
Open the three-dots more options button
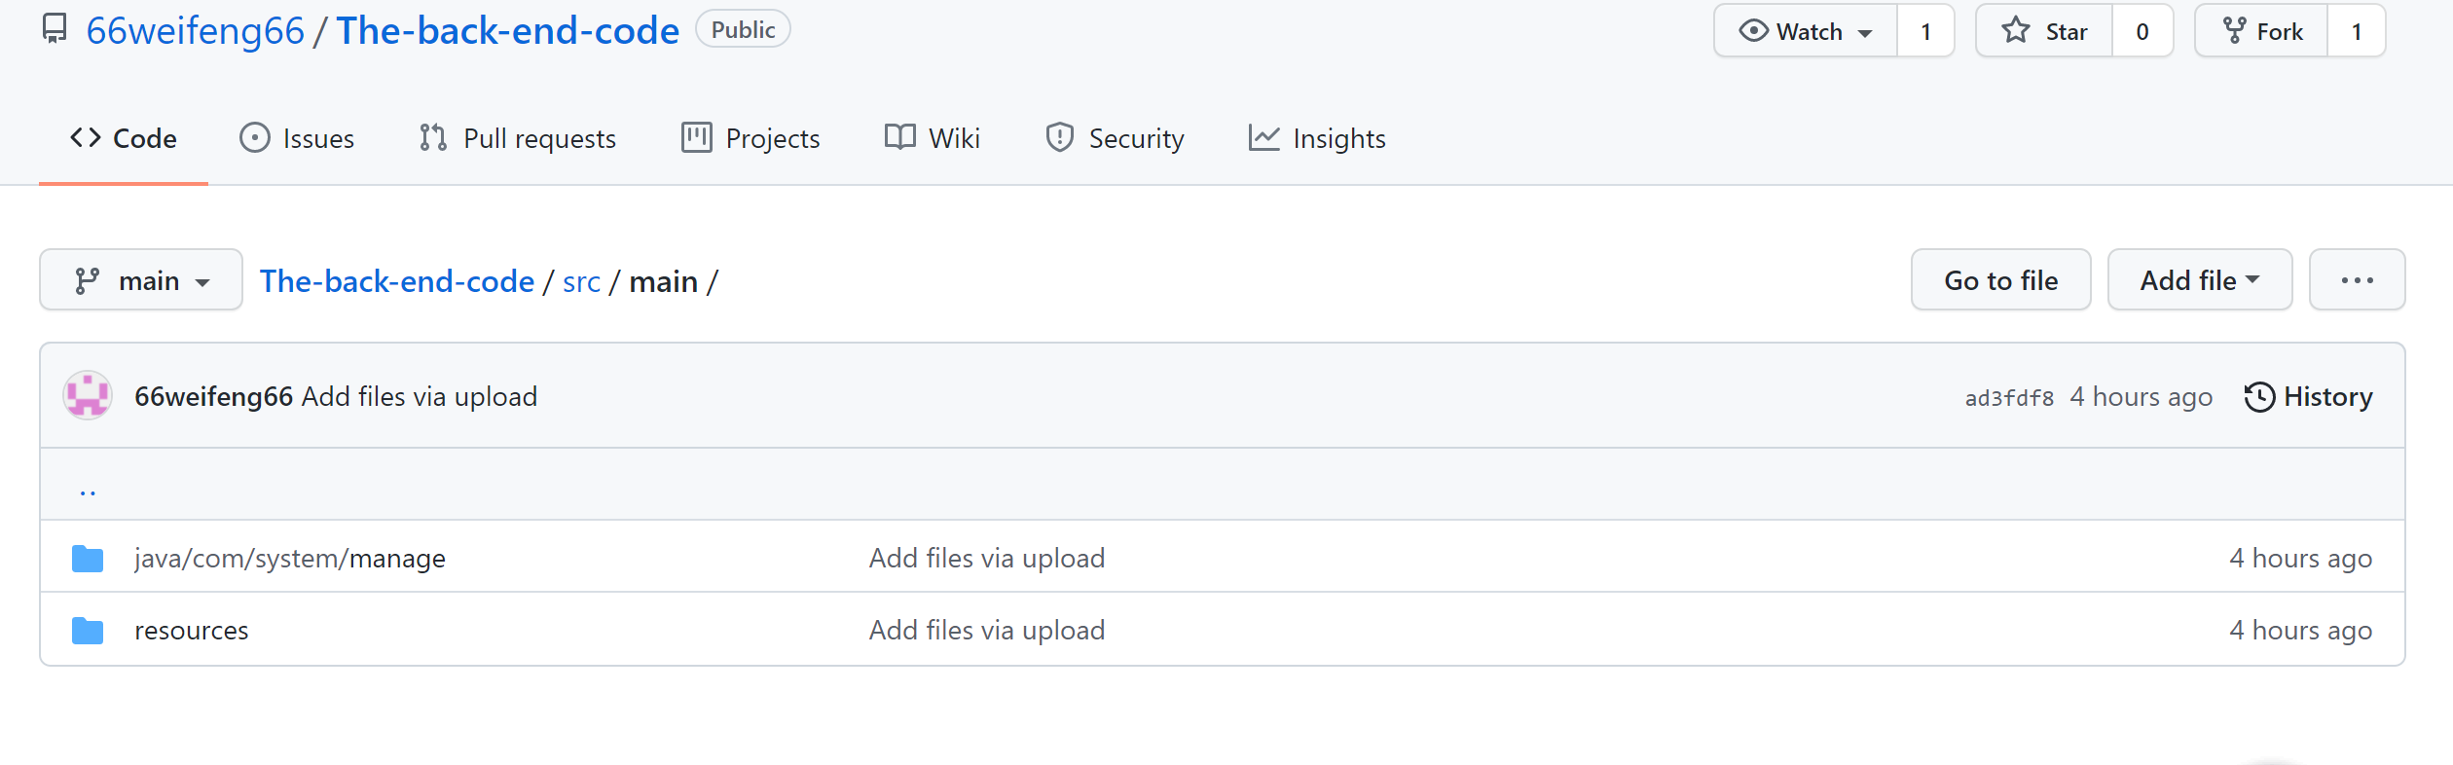[x=2357, y=280]
